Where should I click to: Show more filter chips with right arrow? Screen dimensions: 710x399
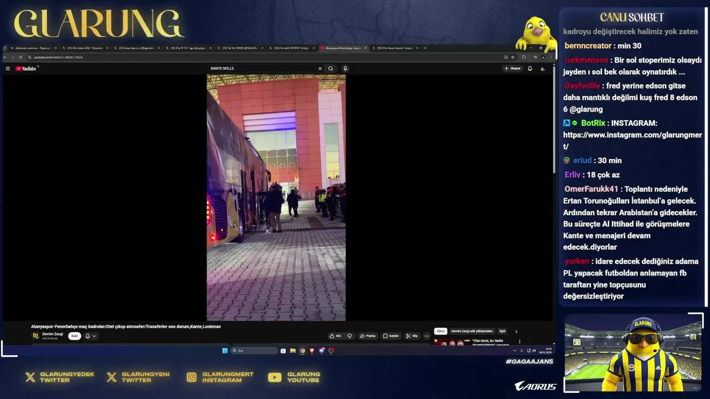(516, 331)
